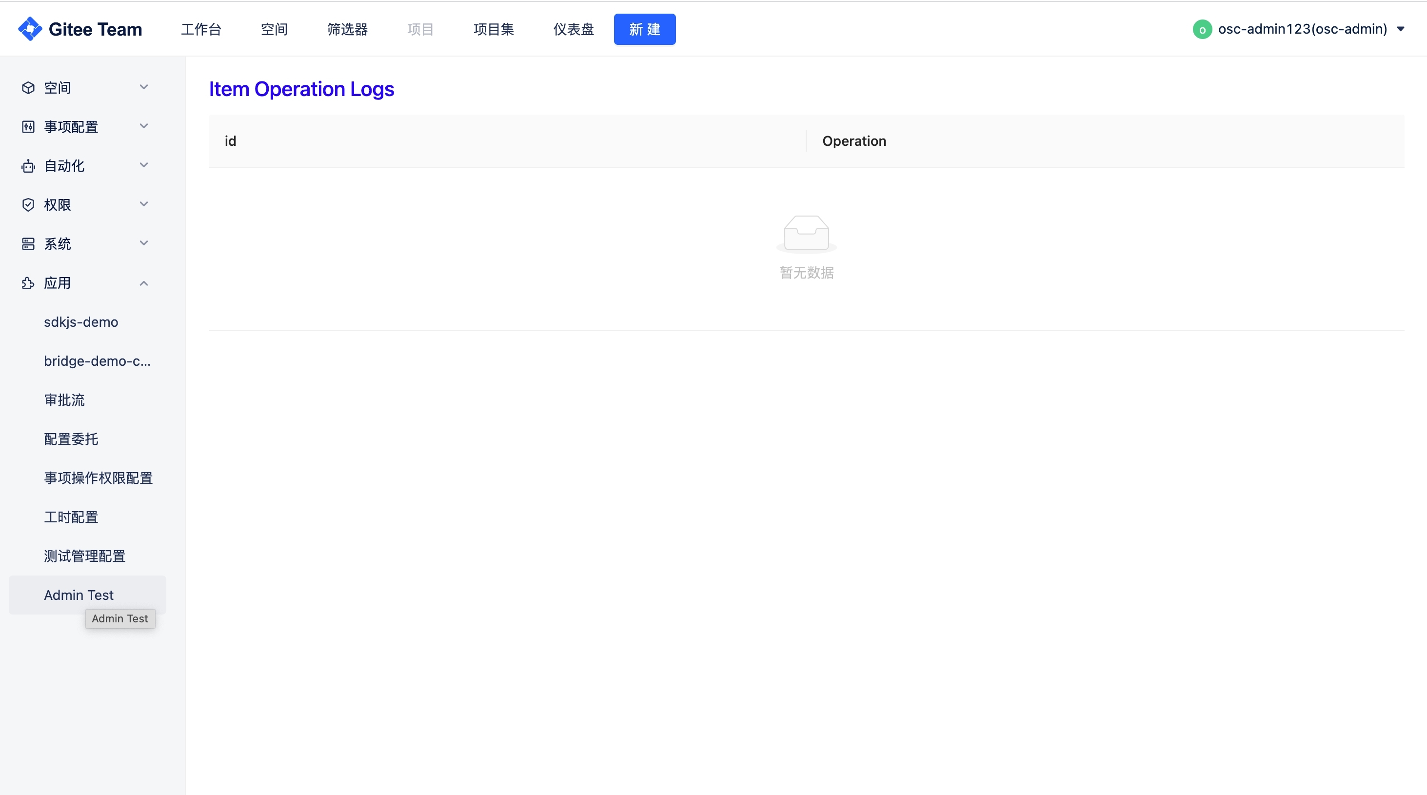Click the robot icon for 自动化

pos(28,166)
